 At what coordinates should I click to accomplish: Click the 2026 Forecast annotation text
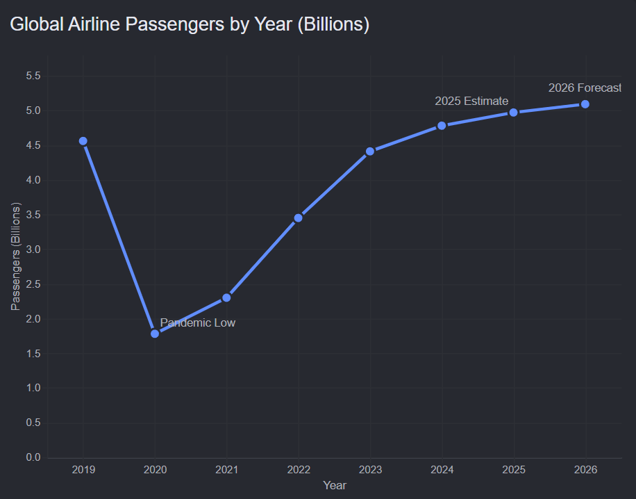click(x=585, y=88)
